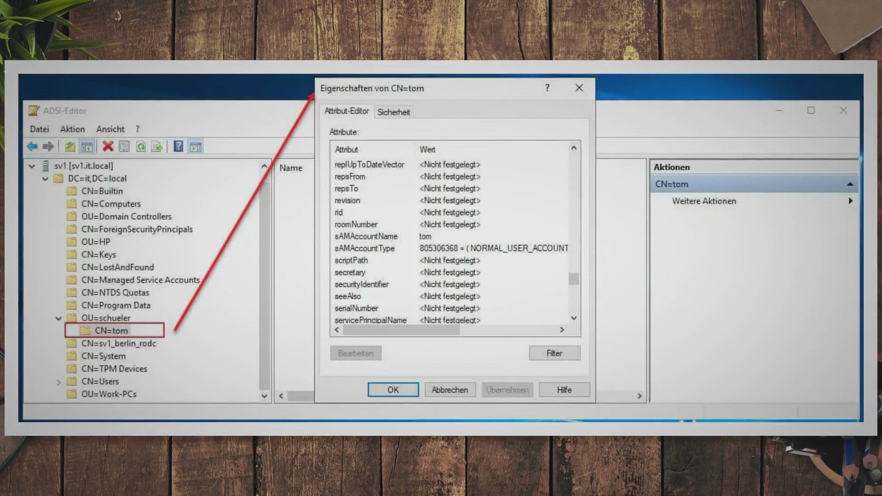Open Weitere Aktionen submenu arrow

850,201
